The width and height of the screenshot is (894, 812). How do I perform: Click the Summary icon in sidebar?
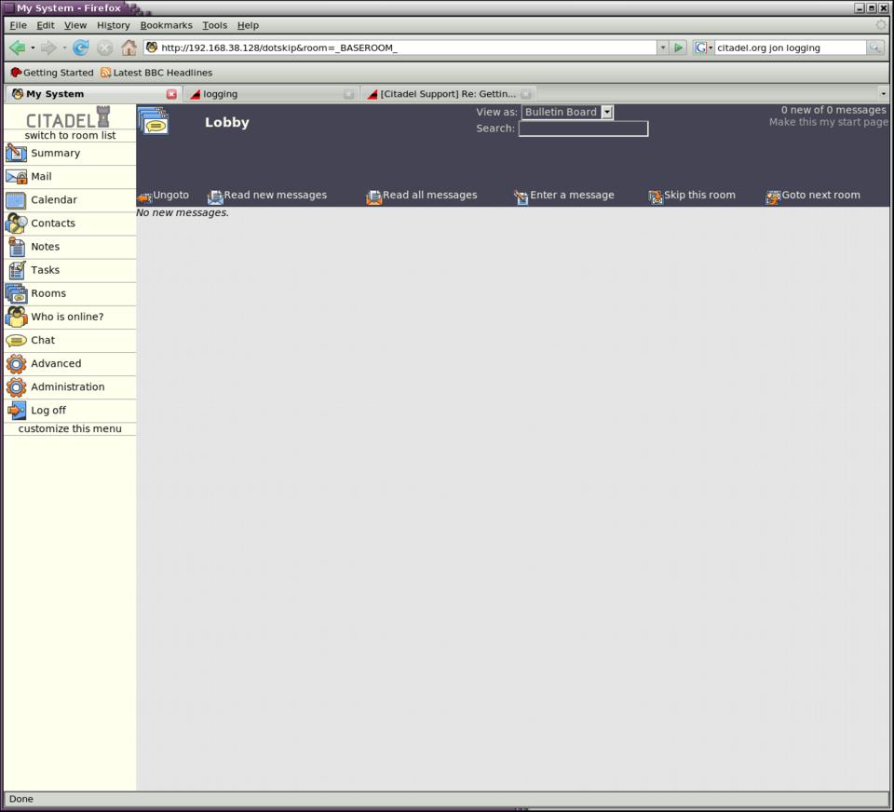tap(16, 154)
